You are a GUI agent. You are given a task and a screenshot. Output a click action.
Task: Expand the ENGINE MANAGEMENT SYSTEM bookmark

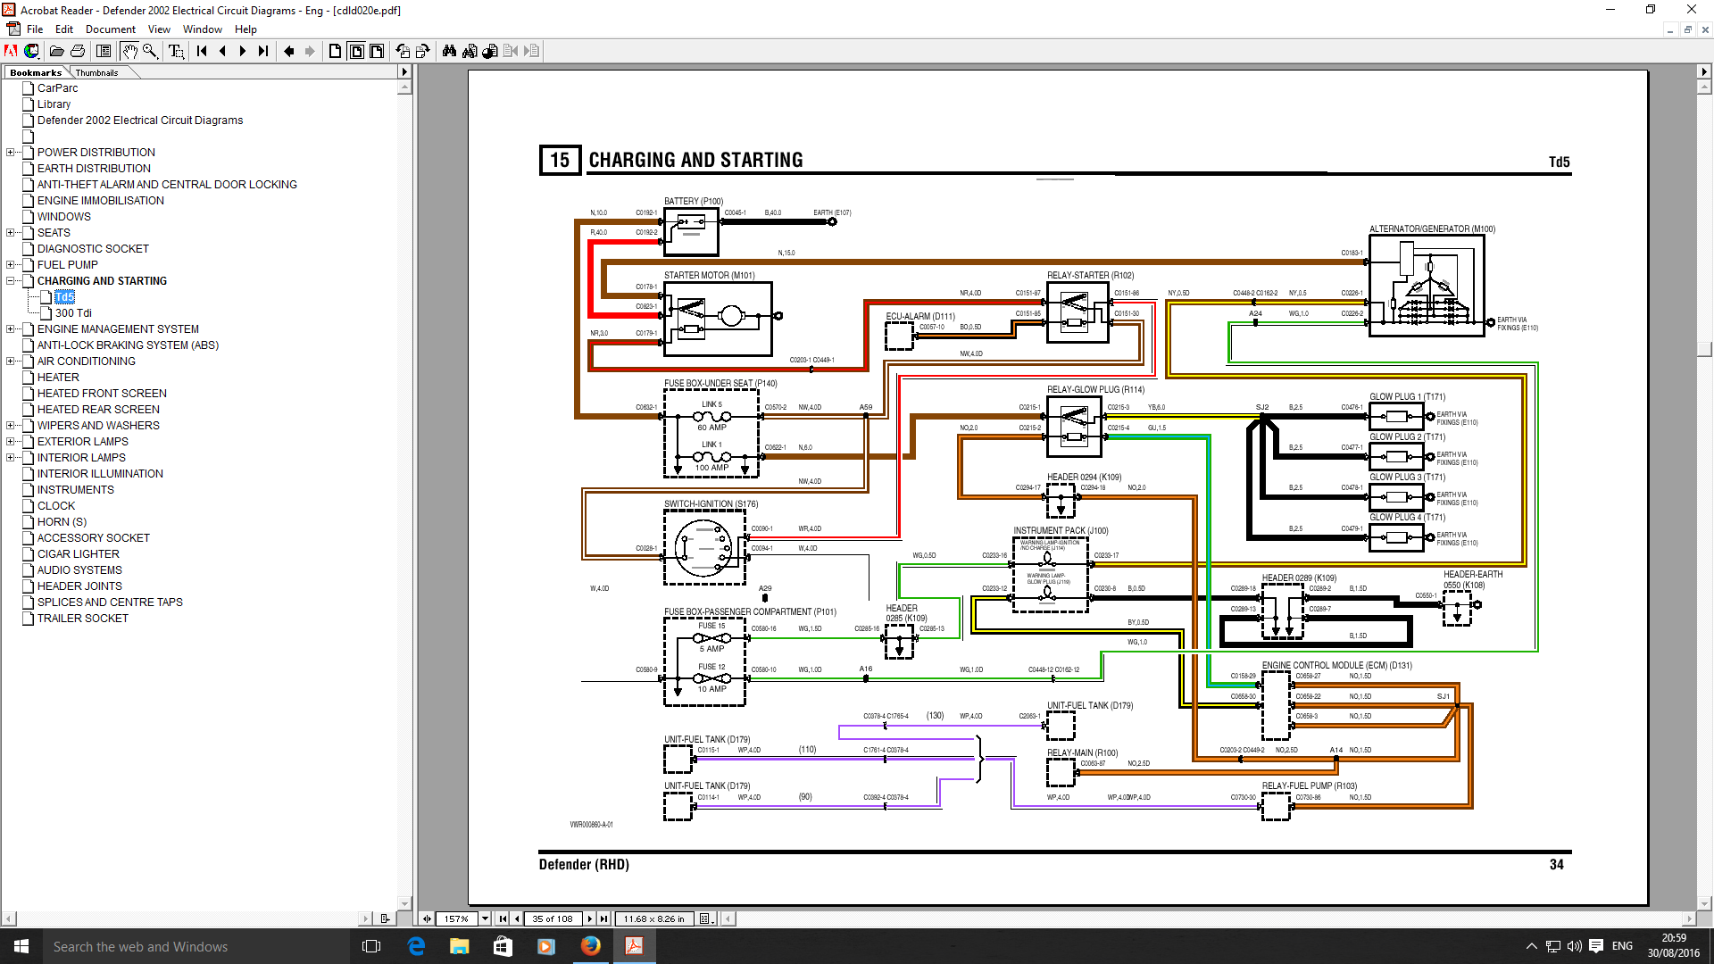point(10,329)
